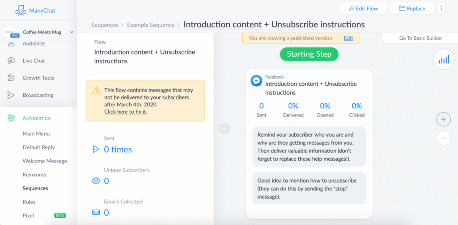Expand the Coffee Meets Mug account dropdown
The width and height of the screenshot is (458, 225).
click(x=72, y=32)
